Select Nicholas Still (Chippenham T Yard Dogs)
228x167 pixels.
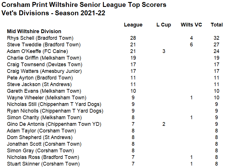click(54, 105)
